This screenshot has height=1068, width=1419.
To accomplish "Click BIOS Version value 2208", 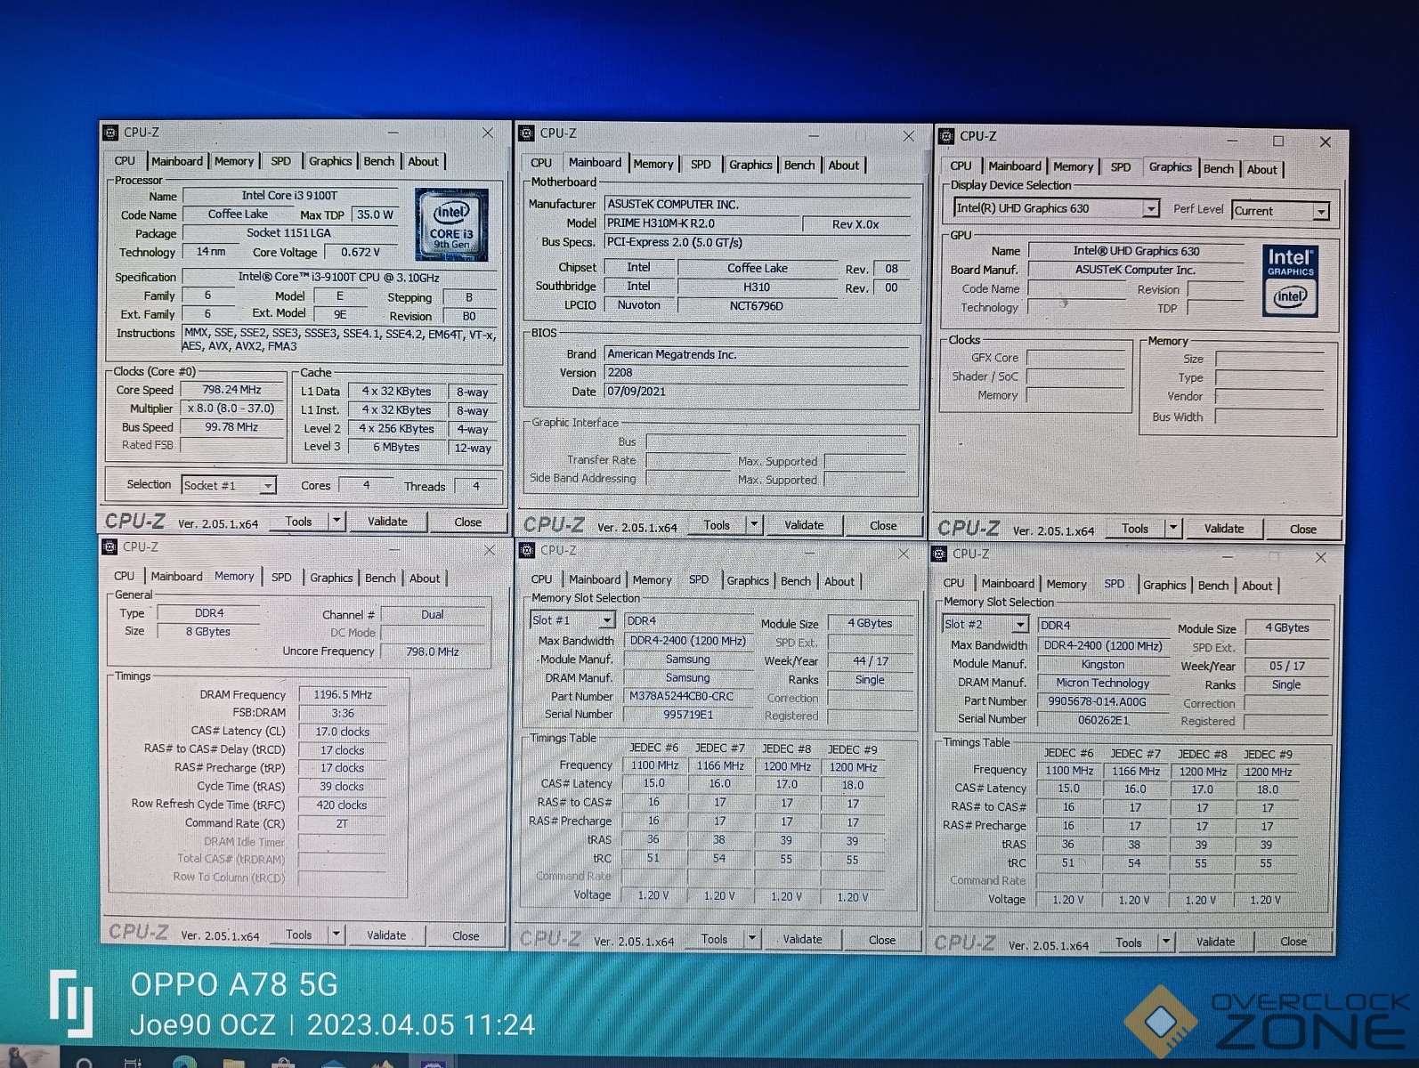I will click(x=758, y=373).
